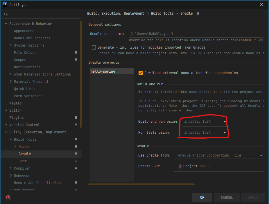This screenshot has height=204, width=269.
Task: Open the Use Gradle from dropdown
Action: click(219, 155)
